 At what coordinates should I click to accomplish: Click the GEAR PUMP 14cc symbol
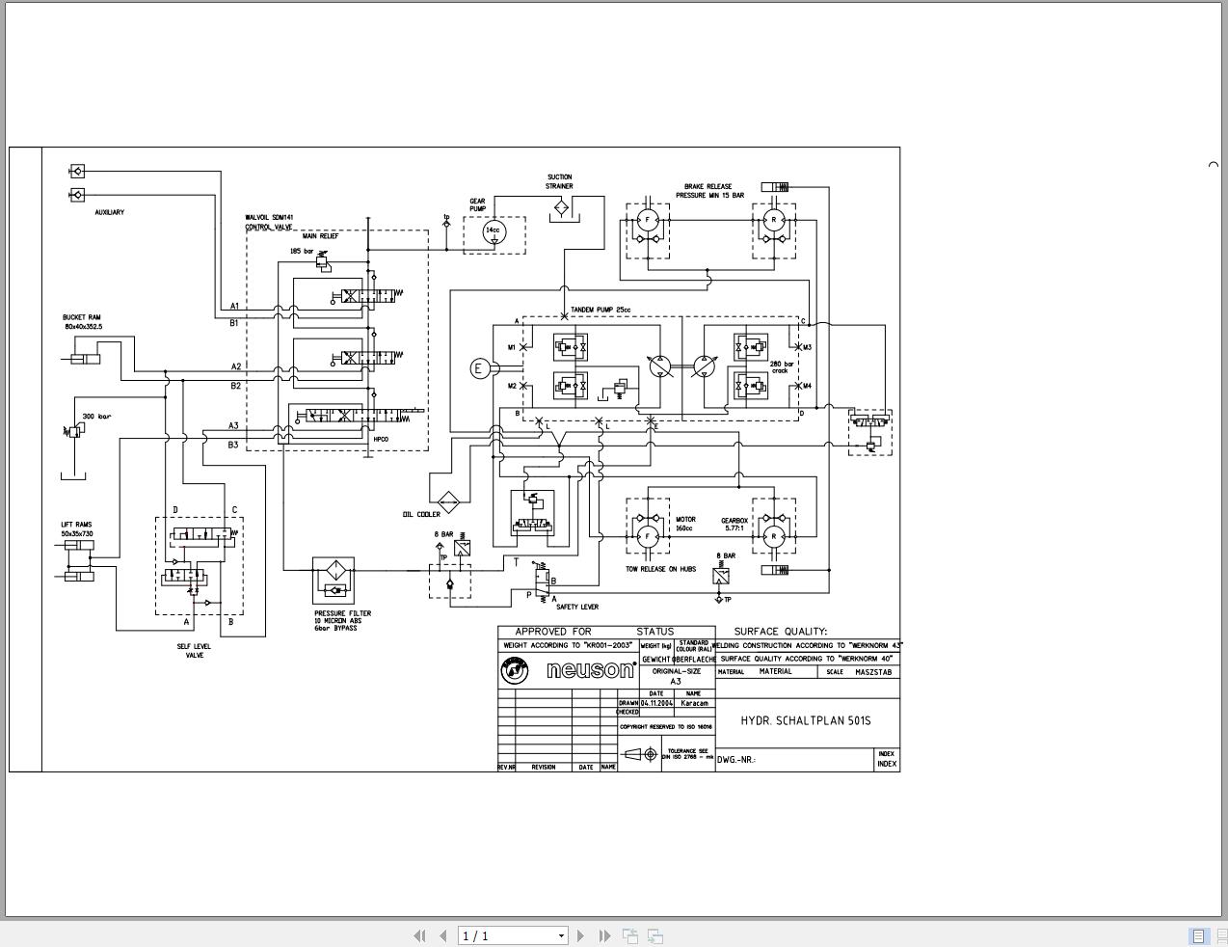tap(493, 230)
